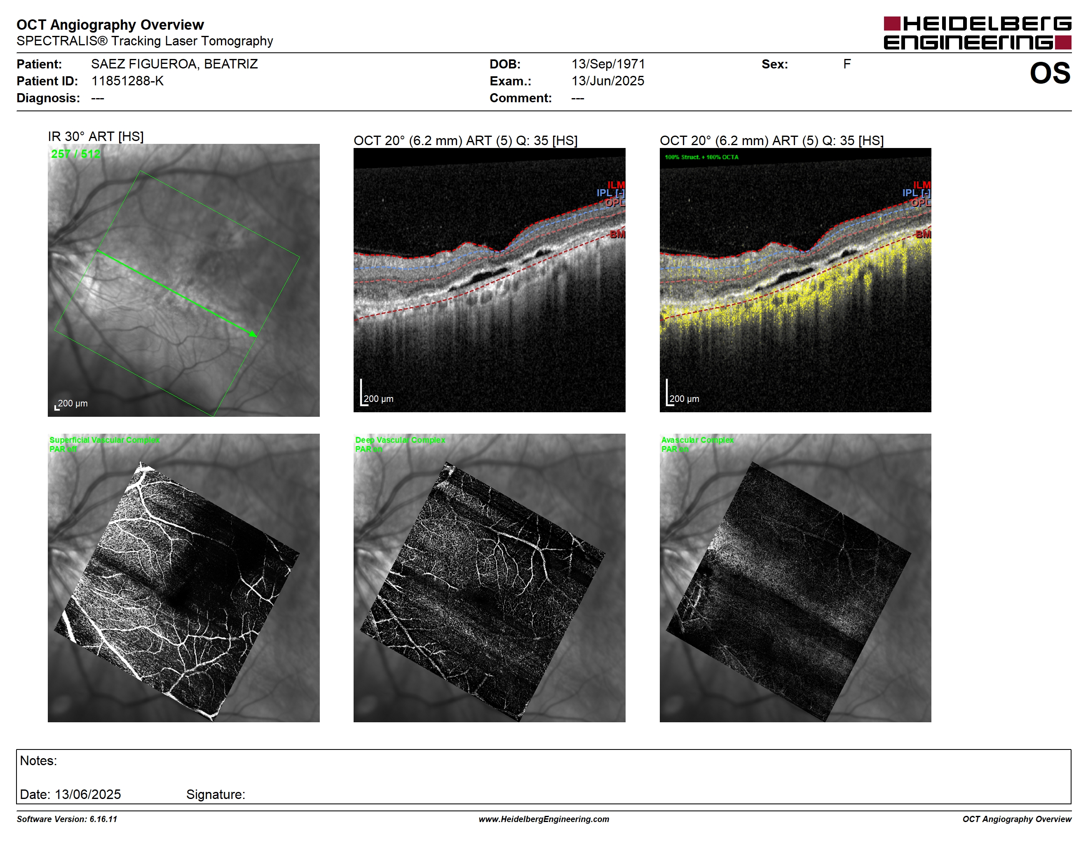Click the ILM label on structural B-scan
1088x841 pixels.
click(x=616, y=185)
